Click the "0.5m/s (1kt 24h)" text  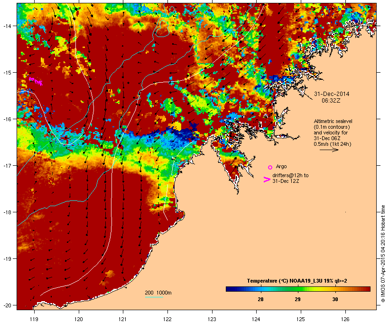[333, 144]
